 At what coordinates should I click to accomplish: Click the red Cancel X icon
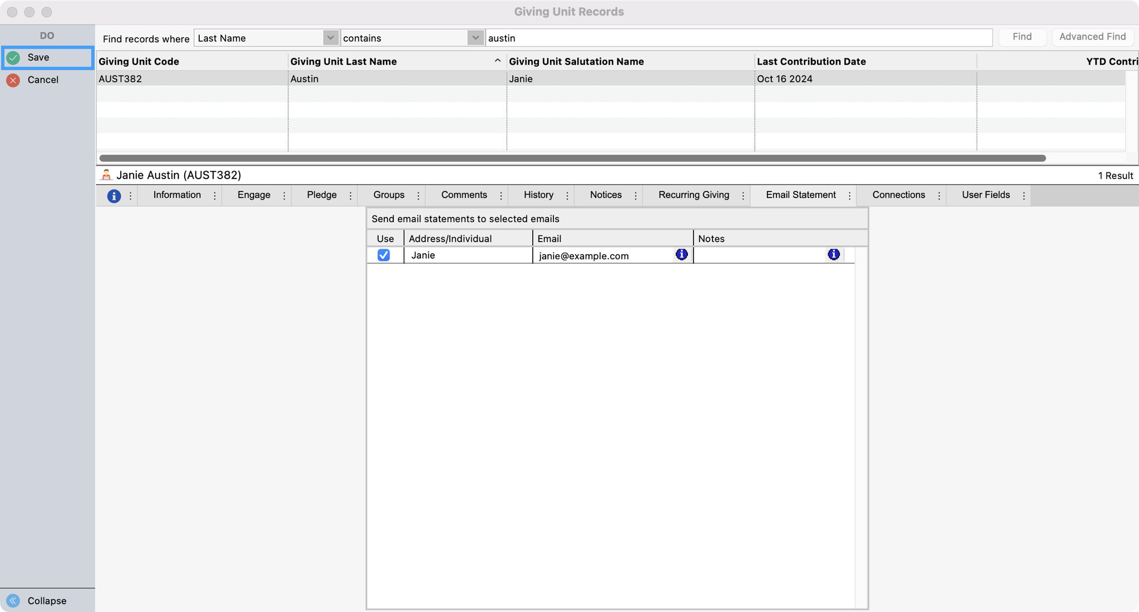pyautogui.click(x=13, y=80)
